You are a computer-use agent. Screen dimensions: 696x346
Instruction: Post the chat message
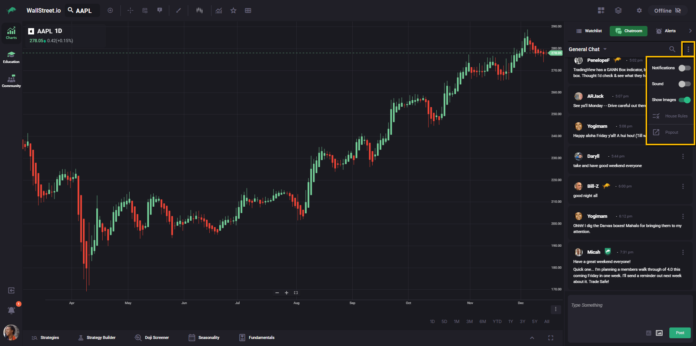[680, 333]
